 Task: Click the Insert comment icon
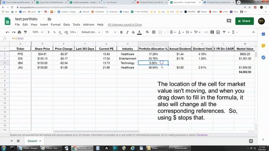(x=212, y=32)
